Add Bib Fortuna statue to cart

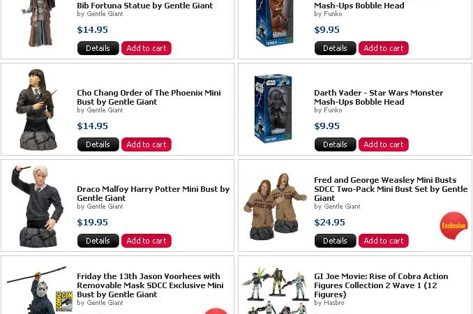[x=147, y=48]
